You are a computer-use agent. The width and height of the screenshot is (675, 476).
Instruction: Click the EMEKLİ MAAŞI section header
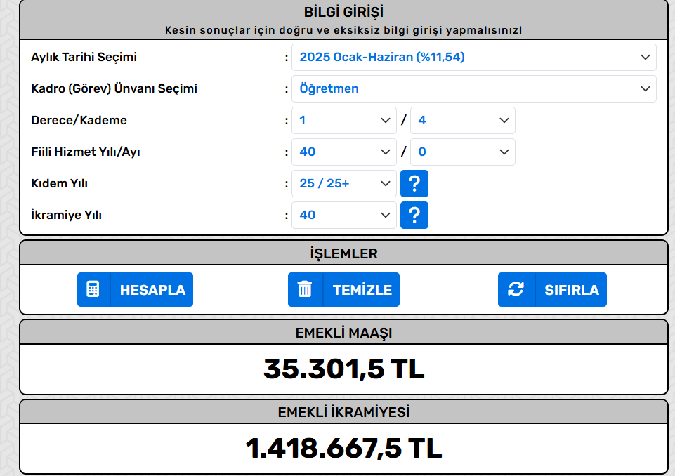click(344, 333)
